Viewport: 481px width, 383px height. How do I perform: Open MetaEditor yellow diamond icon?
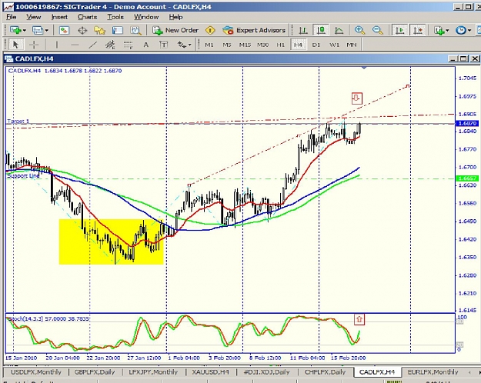click(x=210, y=30)
